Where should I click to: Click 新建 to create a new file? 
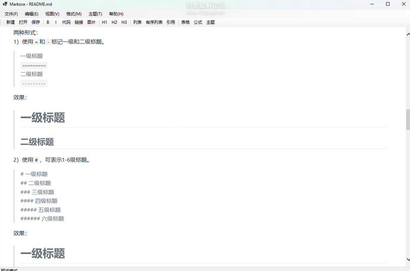(10, 22)
